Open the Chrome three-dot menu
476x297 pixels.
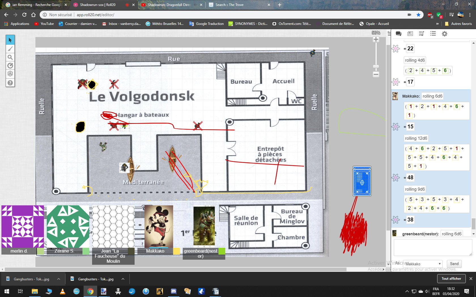pyautogui.click(x=470, y=15)
